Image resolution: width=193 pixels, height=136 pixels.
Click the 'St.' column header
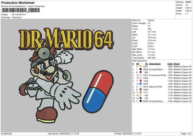click(x=147, y=64)
